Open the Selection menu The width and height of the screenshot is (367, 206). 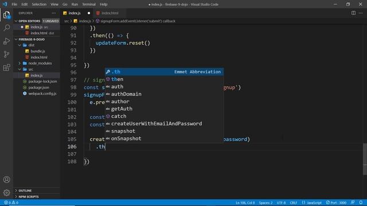click(39, 4)
